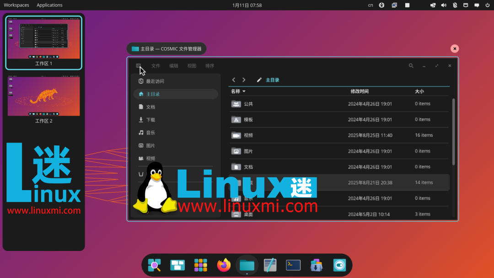Select Home (主目录) in sidebar
This screenshot has width=494, height=278.
point(176,94)
